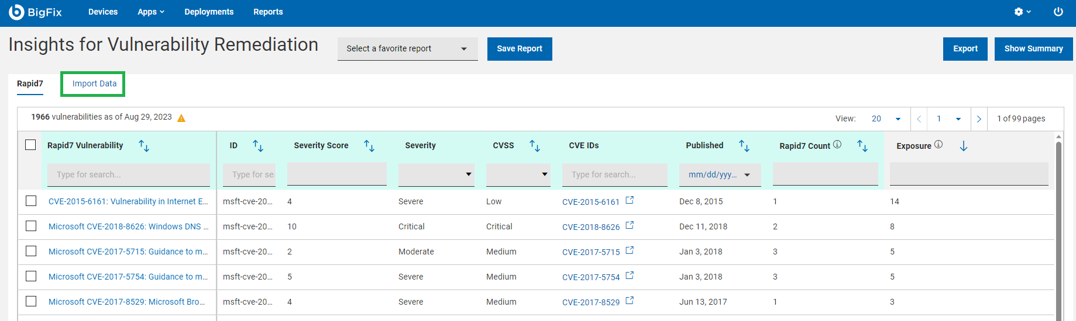Open the Apps menu
Screen dimensions: 1076x321
[x=150, y=12]
